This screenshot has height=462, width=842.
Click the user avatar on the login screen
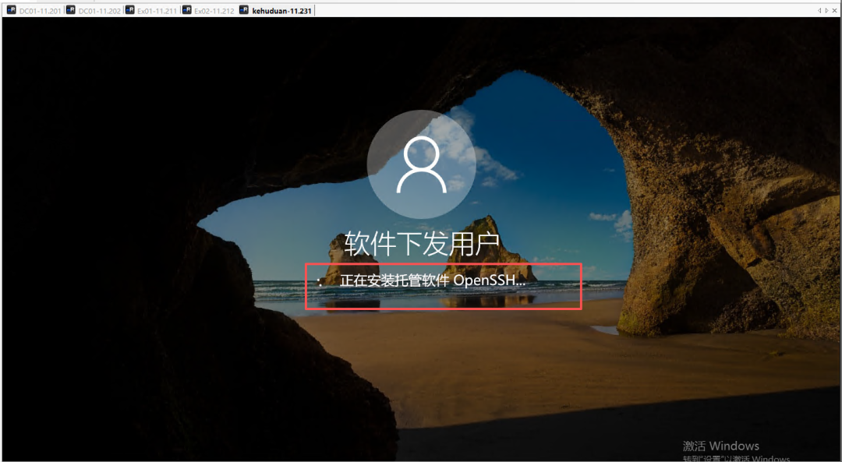[422, 164]
